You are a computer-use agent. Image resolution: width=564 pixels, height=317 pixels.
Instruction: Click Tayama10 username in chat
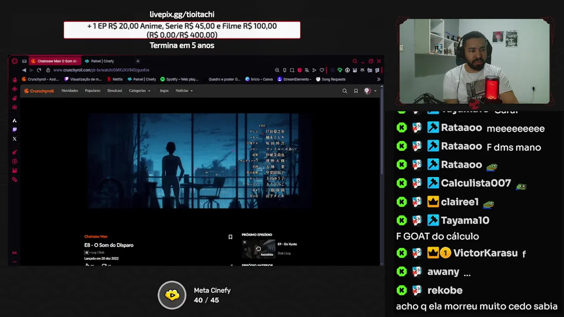(465, 220)
